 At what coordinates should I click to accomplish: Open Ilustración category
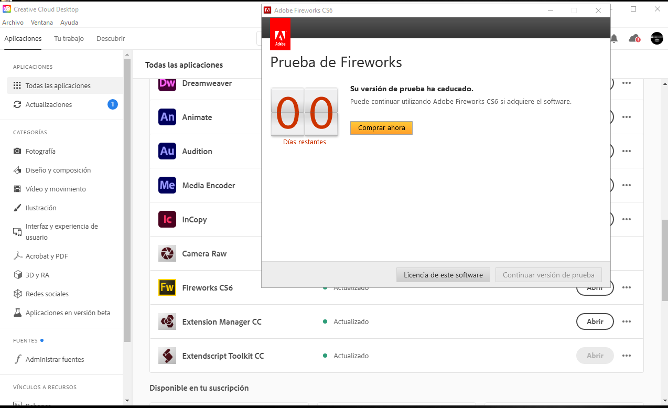pyautogui.click(x=34, y=208)
